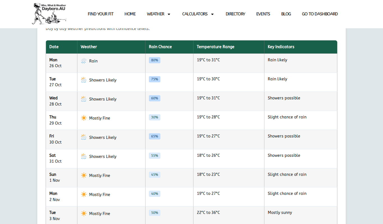
Task: Open the Find Your Fit menu item
Action: [x=101, y=14]
